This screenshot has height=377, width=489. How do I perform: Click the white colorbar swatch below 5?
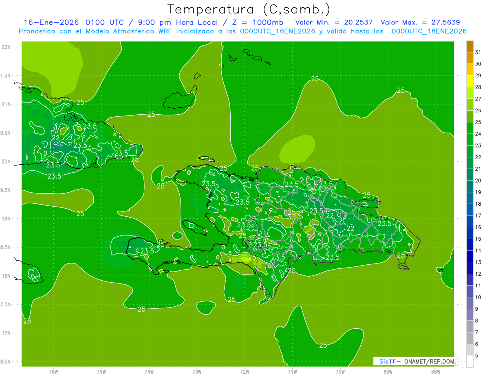tap(470, 361)
